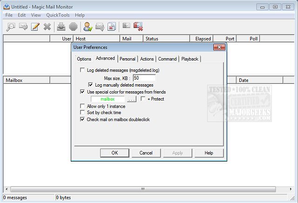Open the Edit menu

coord(22,15)
